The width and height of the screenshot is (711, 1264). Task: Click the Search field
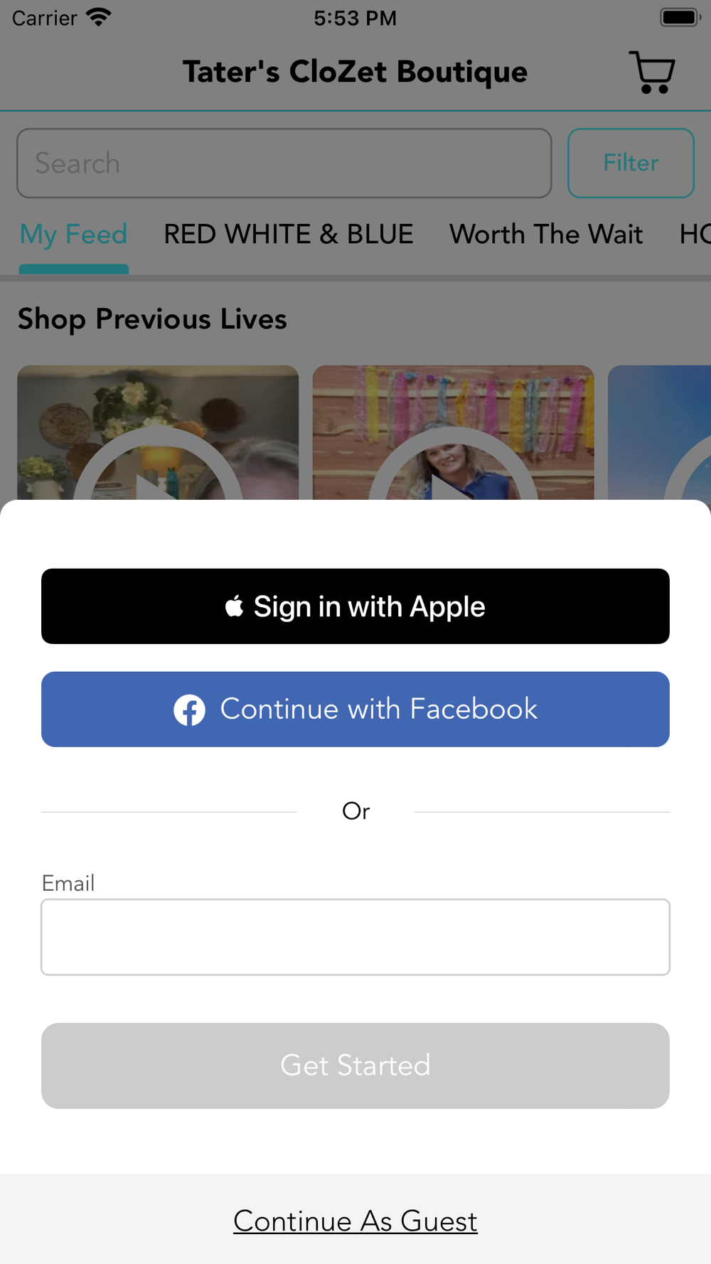284,163
